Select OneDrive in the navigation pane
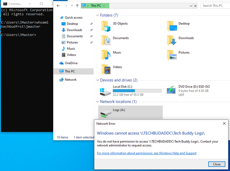230x171 pixels. point(70,63)
